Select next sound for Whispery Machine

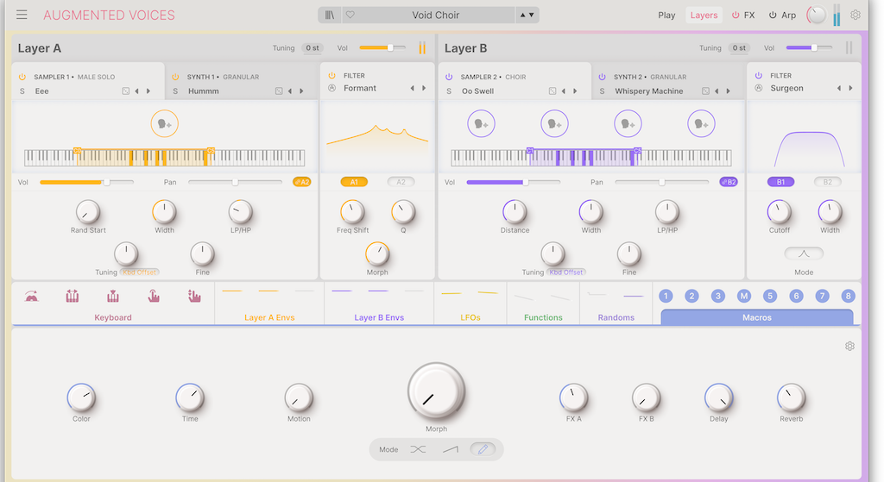tap(729, 91)
